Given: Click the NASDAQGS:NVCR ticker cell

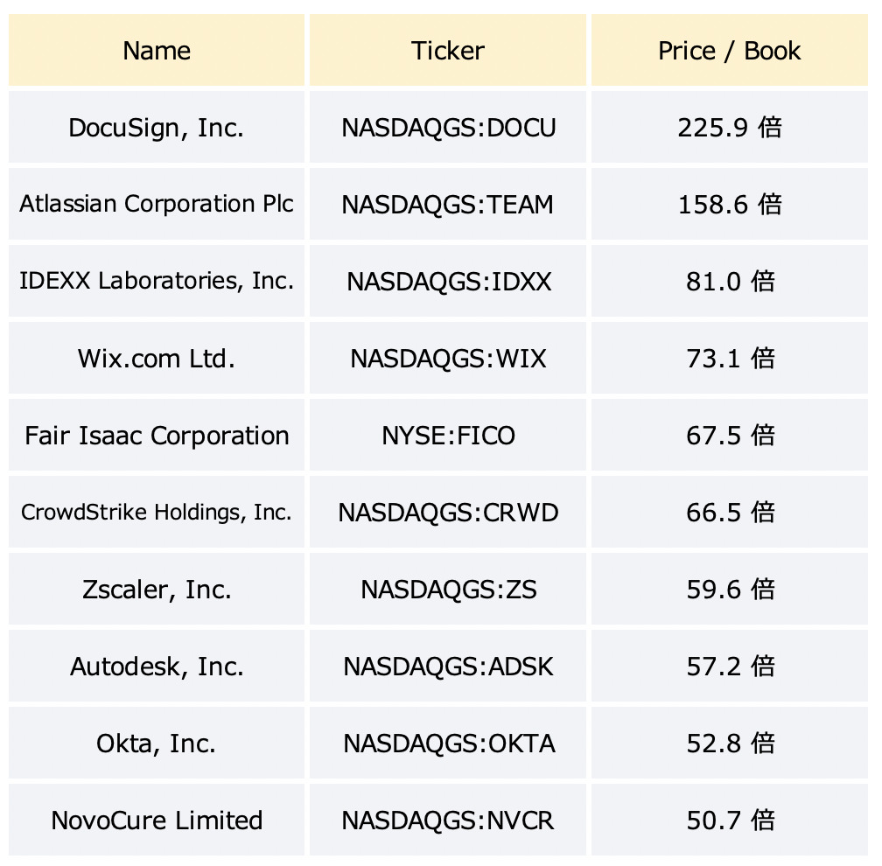Looking at the screenshot, I should [448, 821].
